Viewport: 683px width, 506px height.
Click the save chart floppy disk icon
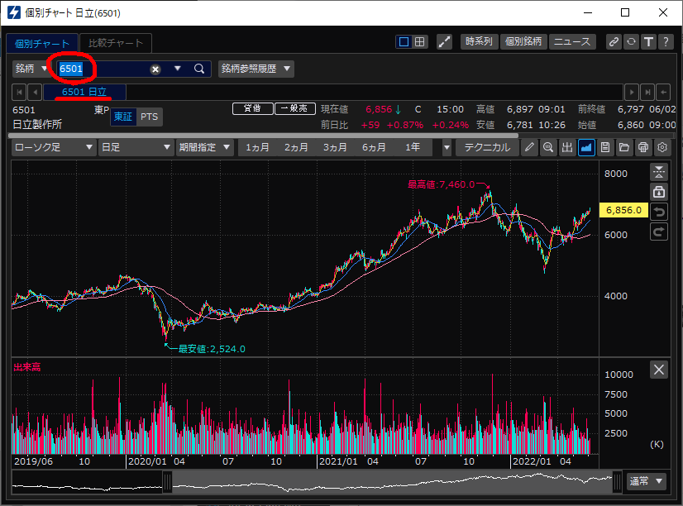pos(605,148)
